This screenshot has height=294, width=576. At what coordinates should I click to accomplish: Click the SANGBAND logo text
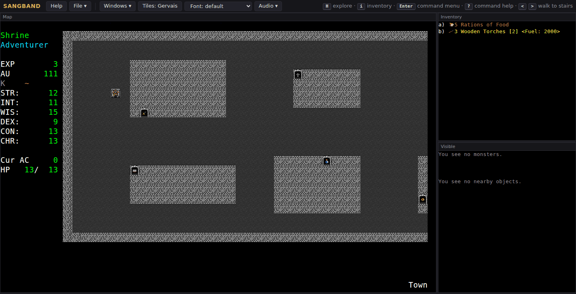22,6
